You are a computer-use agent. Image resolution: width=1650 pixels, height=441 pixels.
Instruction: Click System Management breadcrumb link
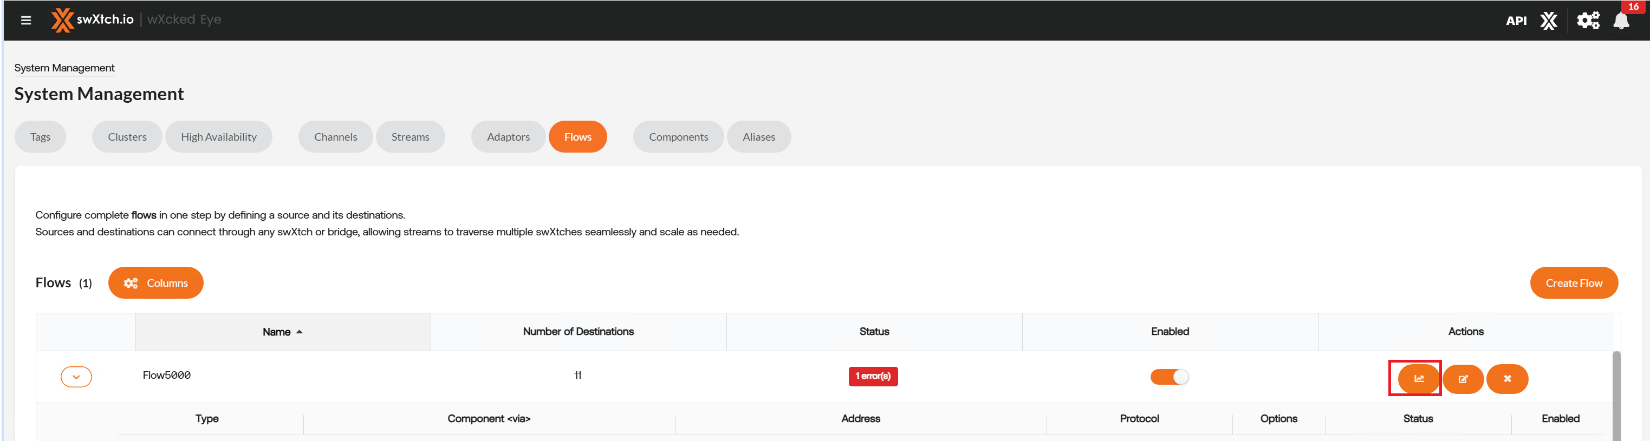64,68
